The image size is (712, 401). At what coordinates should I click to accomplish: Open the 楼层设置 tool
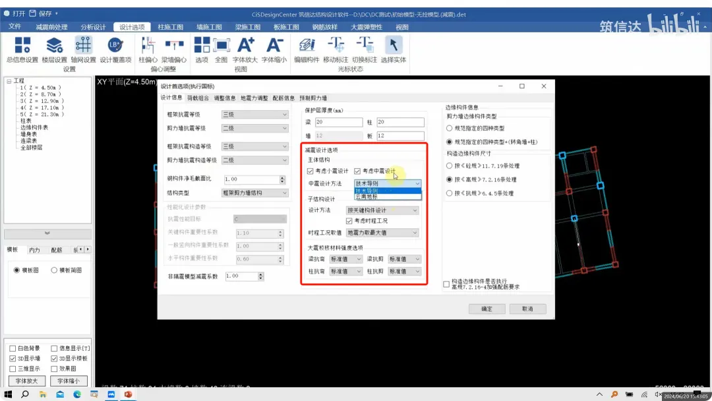coord(55,50)
